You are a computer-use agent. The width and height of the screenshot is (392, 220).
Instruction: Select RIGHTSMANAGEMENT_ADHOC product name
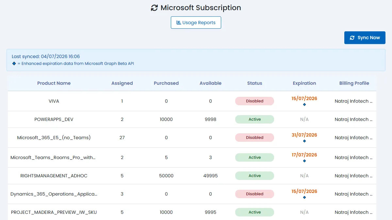click(54, 176)
